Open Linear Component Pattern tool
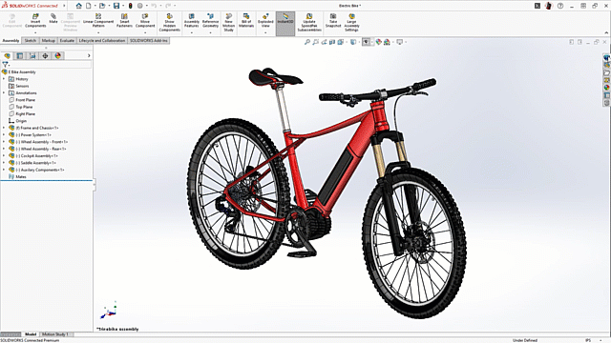The image size is (611, 343). [98, 21]
